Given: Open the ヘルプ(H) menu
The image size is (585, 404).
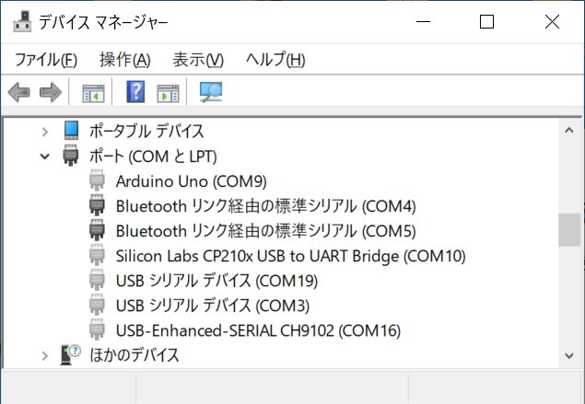Looking at the screenshot, I should coord(275,60).
